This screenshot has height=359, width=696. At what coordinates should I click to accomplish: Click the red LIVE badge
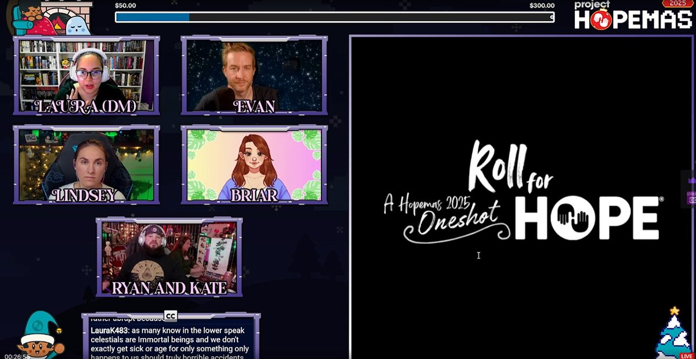pos(686,356)
